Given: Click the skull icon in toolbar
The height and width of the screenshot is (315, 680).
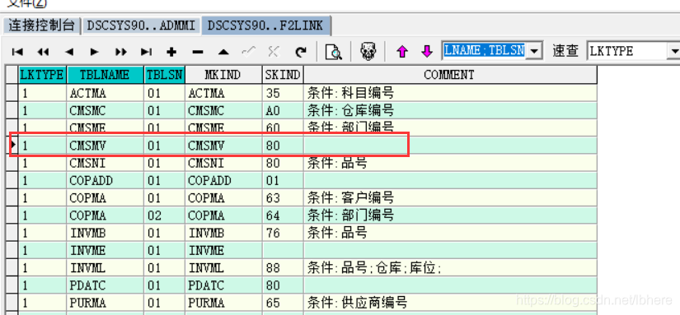Looking at the screenshot, I should click(368, 52).
